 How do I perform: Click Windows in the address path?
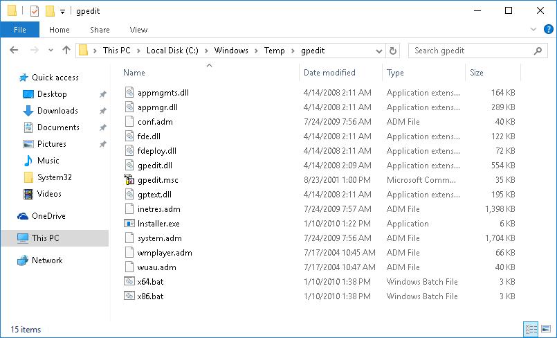tap(231, 51)
